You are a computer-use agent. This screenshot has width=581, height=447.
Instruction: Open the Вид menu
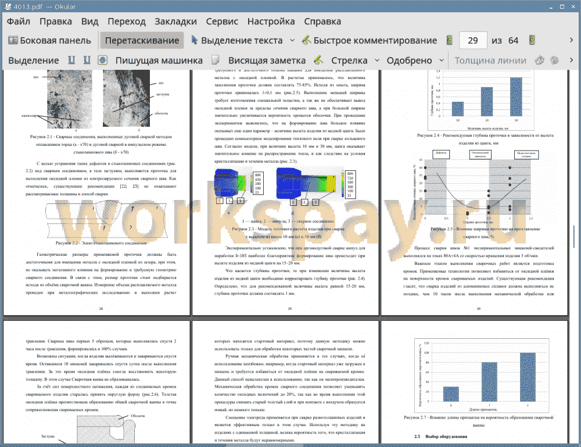(89, 22)
